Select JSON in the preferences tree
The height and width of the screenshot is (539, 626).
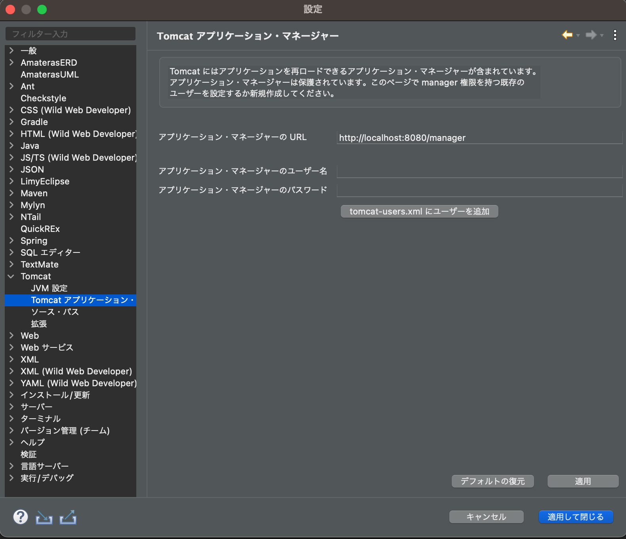coord(32,169)
